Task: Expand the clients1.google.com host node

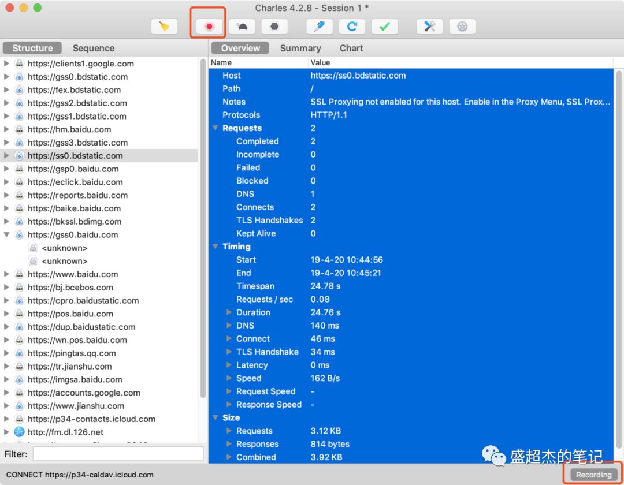Action: [x=6, y=63]
